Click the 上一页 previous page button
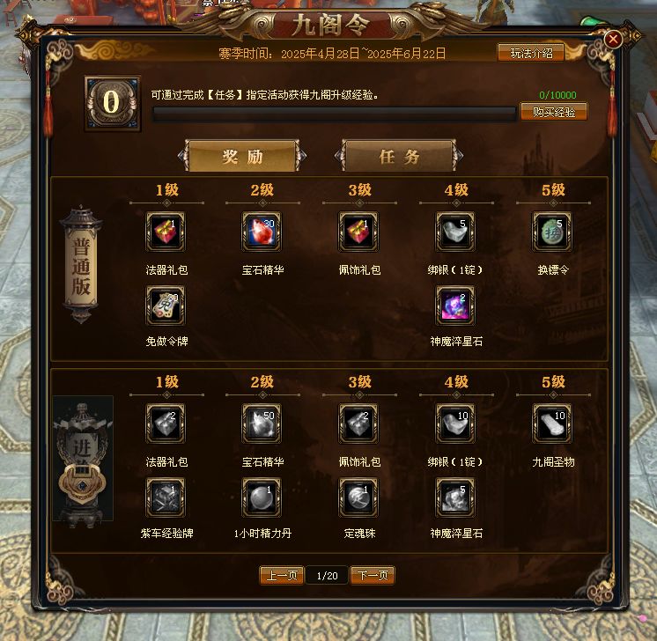Screen dimensions: 657x641 click(282, 576)
